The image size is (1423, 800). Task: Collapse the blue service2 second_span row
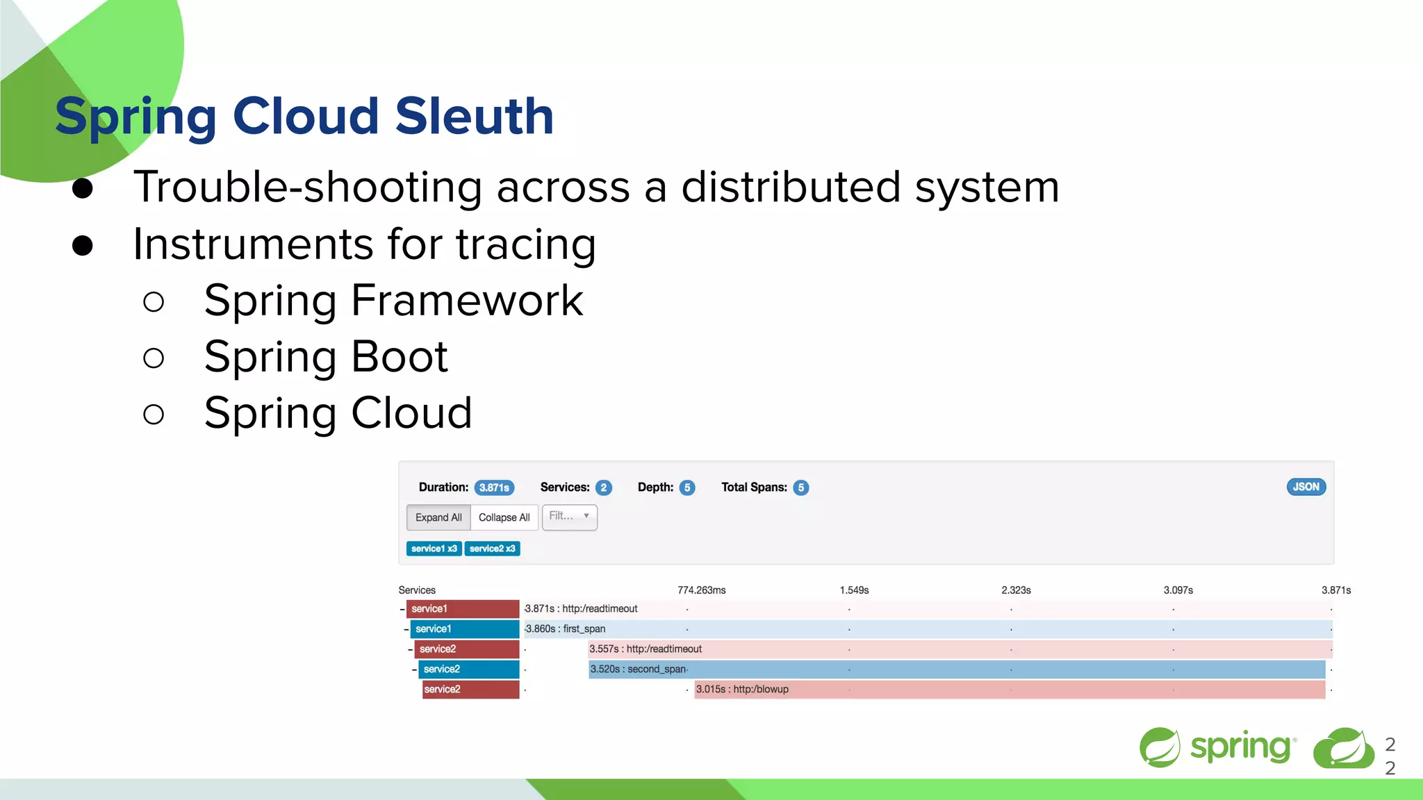tap(415, 669)
